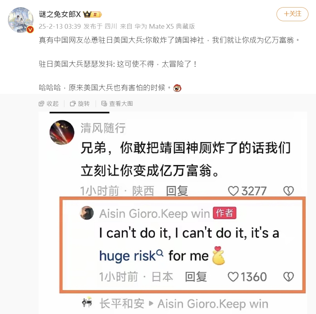Screen dimensions: 316x314
Task: Dislike 清风随行's comment with the broken heart
Action: 289,191
